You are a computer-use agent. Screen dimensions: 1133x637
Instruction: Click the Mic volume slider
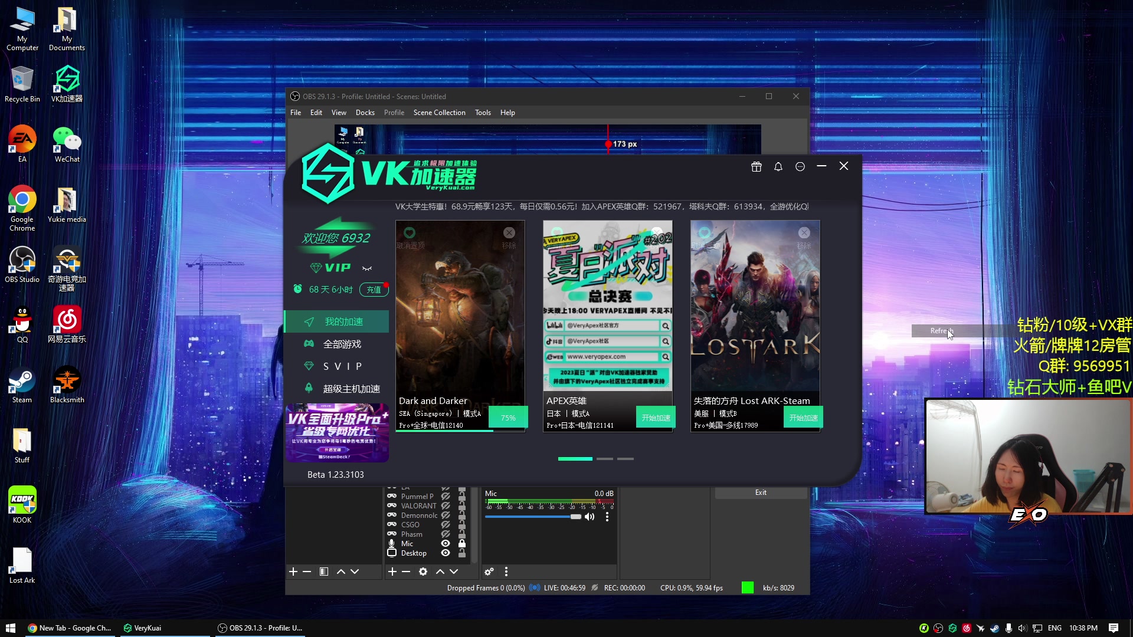(531, 517)
